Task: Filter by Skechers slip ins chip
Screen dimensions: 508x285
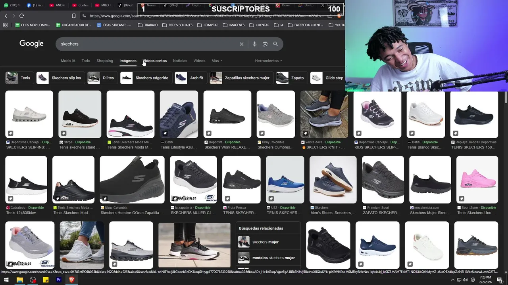Action: coord(60,78)
